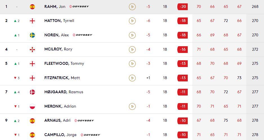Open Adri Arnaus's player page

pos(57,121)
